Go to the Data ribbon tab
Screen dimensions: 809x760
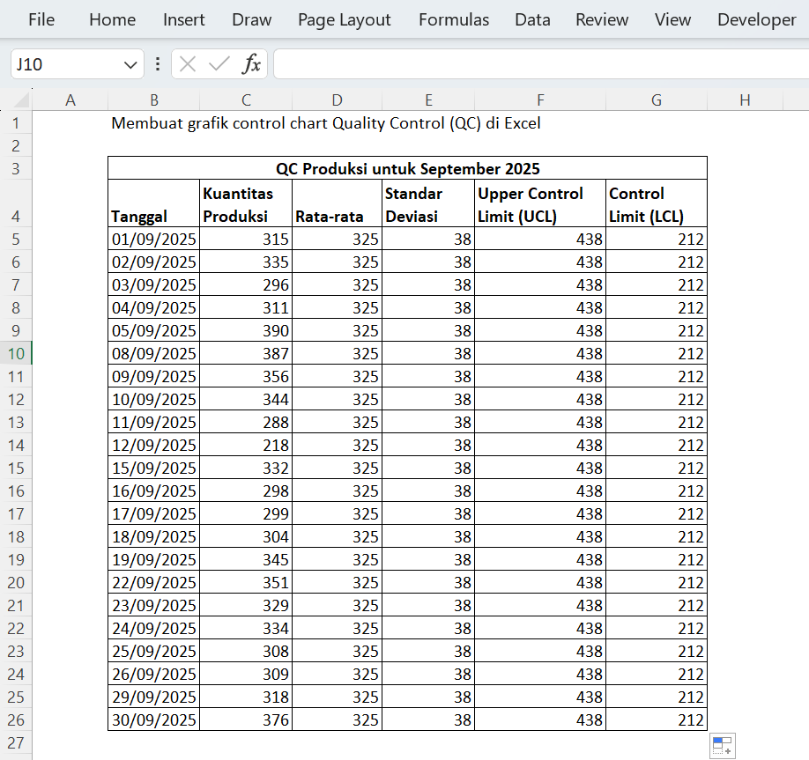[x=532, y=19]
